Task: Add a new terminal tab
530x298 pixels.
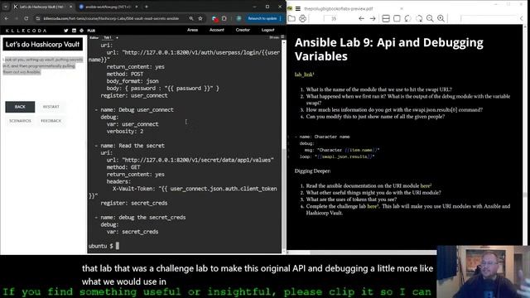Action: [117, 37]
